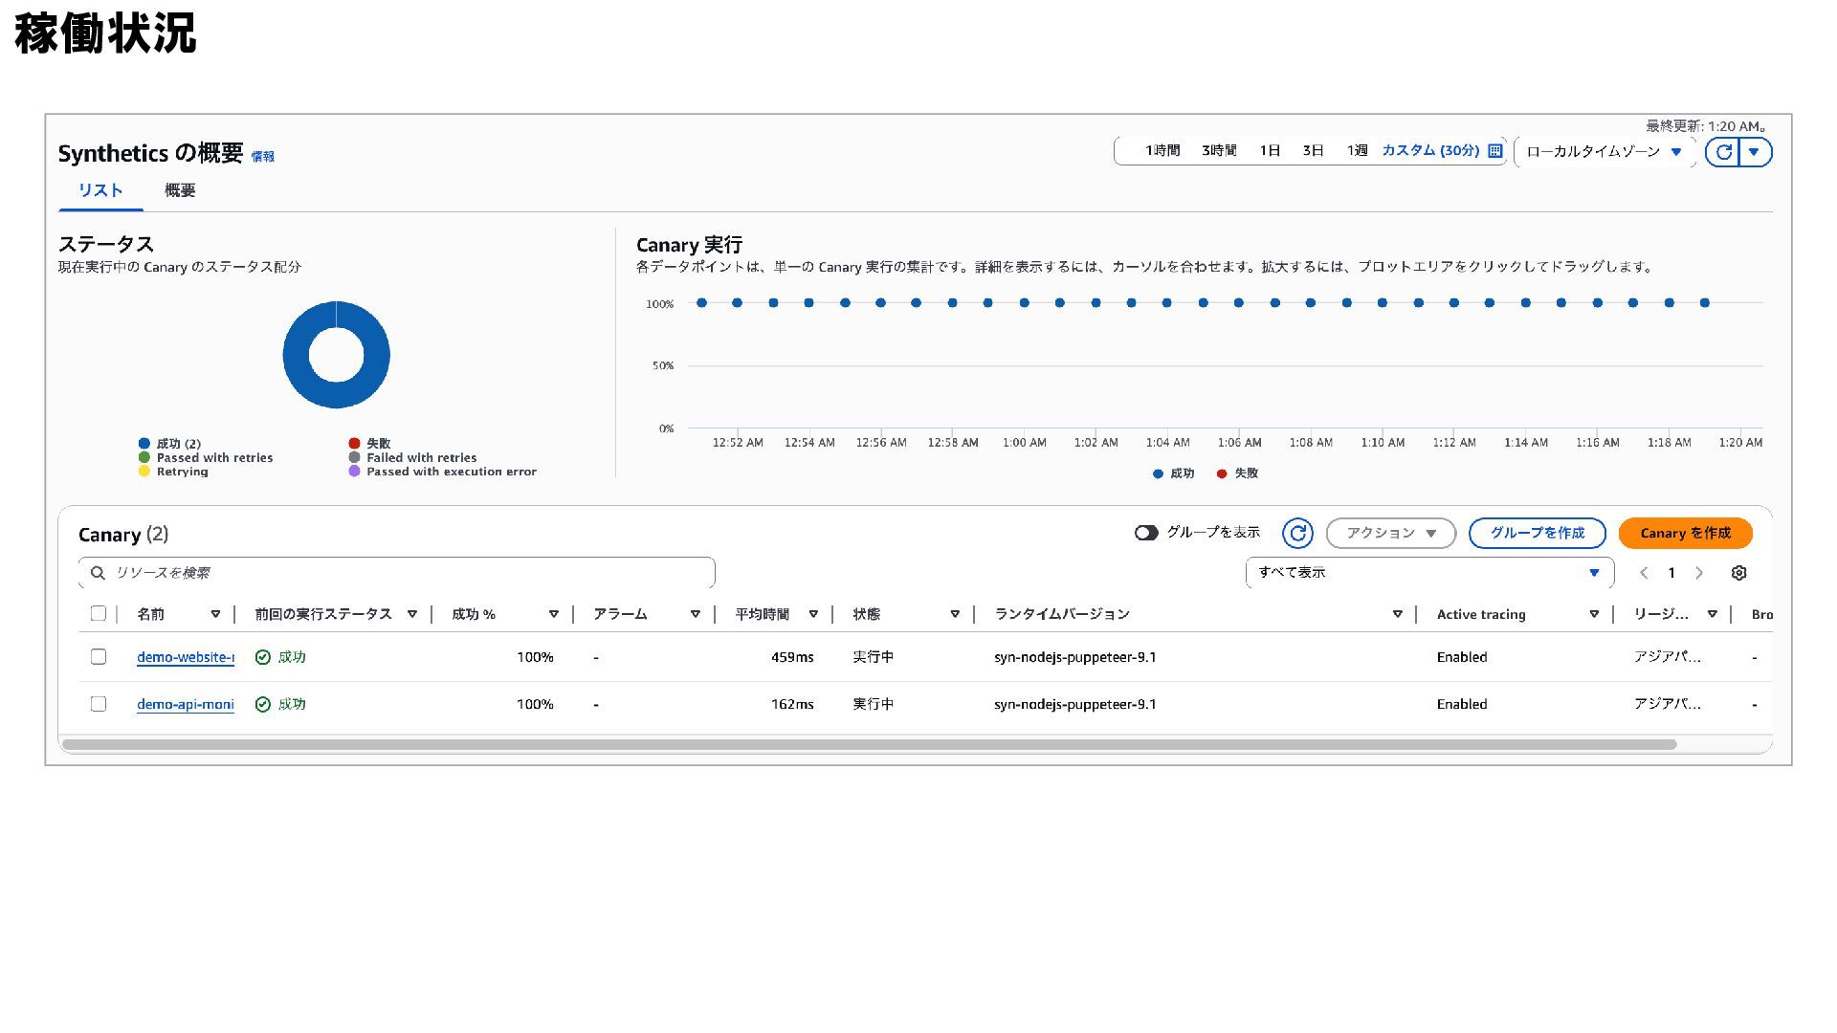Check the demo-website canary checkbox

pyautogui.click(x=99, y=657)
